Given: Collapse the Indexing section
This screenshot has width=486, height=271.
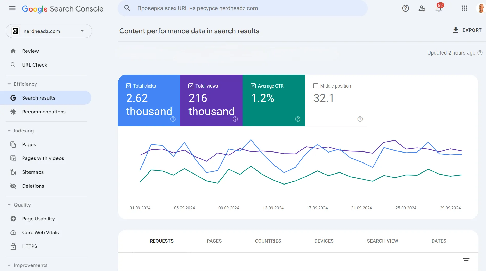Looking at the screenshot, I should pos(9,131).
